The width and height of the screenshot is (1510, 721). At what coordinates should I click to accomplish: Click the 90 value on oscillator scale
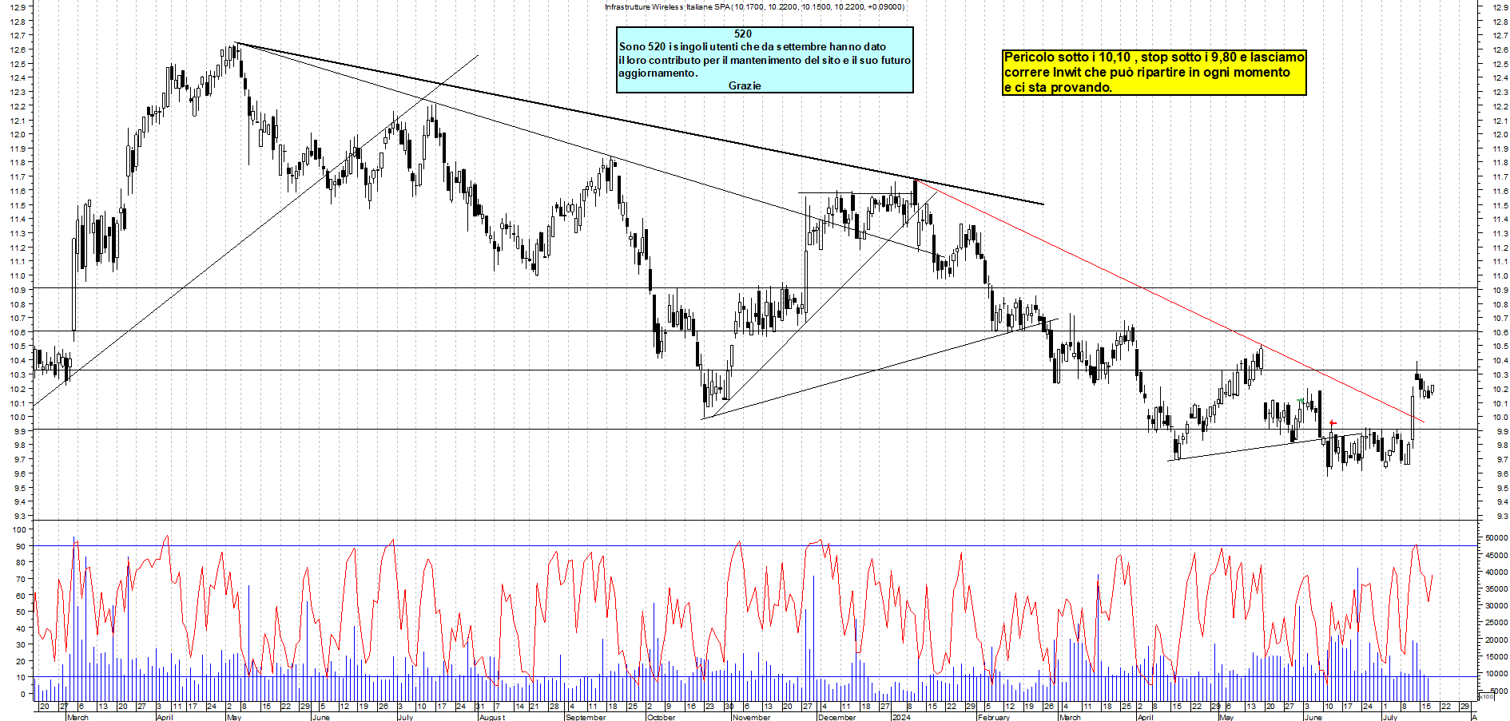[x=21, y=546]
